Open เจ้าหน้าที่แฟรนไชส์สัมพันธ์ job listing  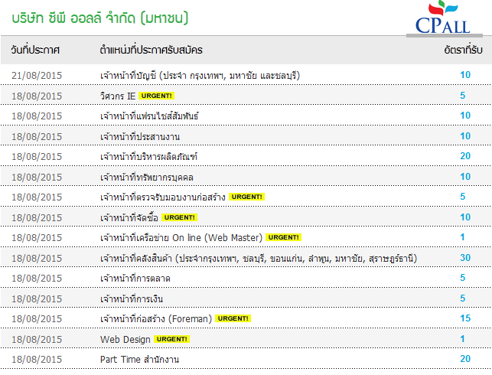point(149,116)
